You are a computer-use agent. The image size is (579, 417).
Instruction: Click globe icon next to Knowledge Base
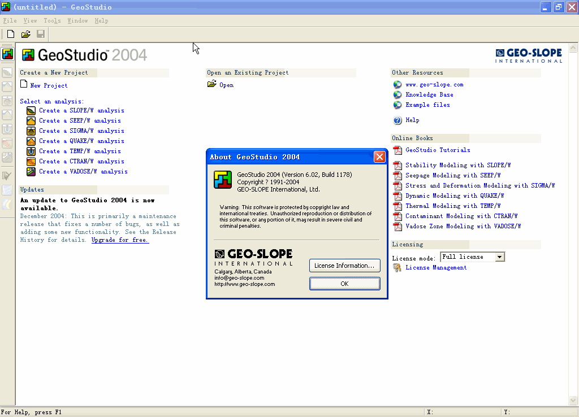point(397,95)
